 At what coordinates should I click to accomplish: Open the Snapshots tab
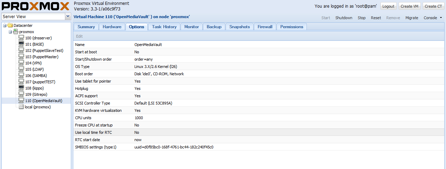(x=239, y=27)
